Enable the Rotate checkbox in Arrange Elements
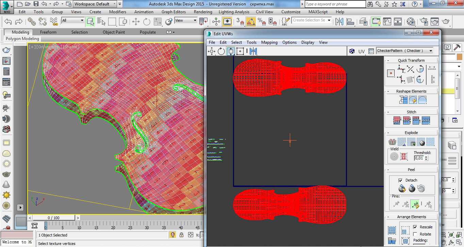The width and height of the screenshot is (464, 247). [415, 234]
